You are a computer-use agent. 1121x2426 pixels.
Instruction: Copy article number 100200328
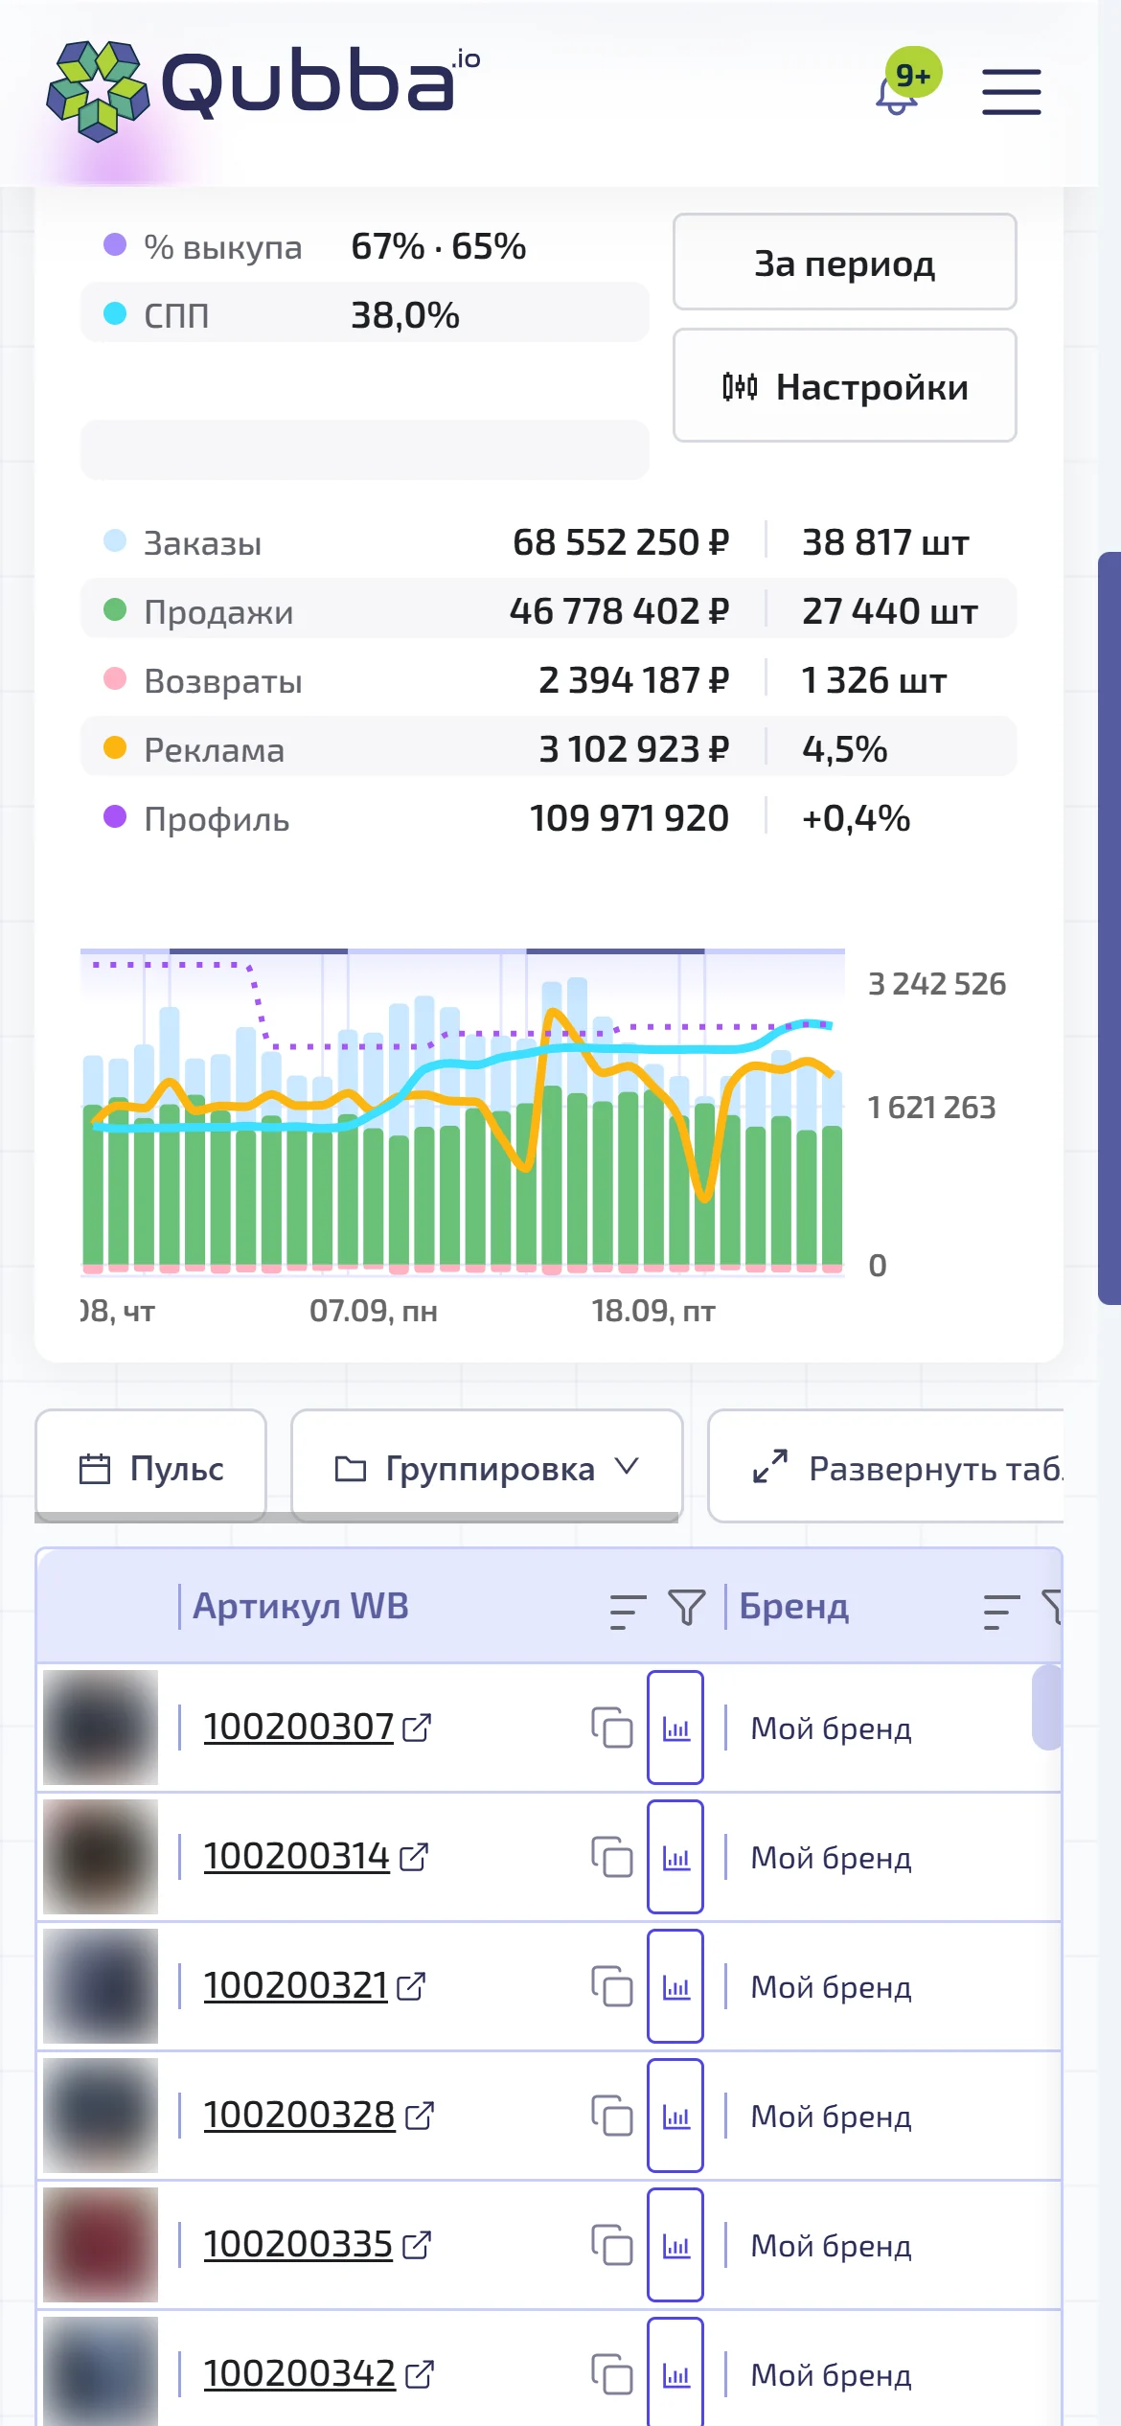(611, 2116)
